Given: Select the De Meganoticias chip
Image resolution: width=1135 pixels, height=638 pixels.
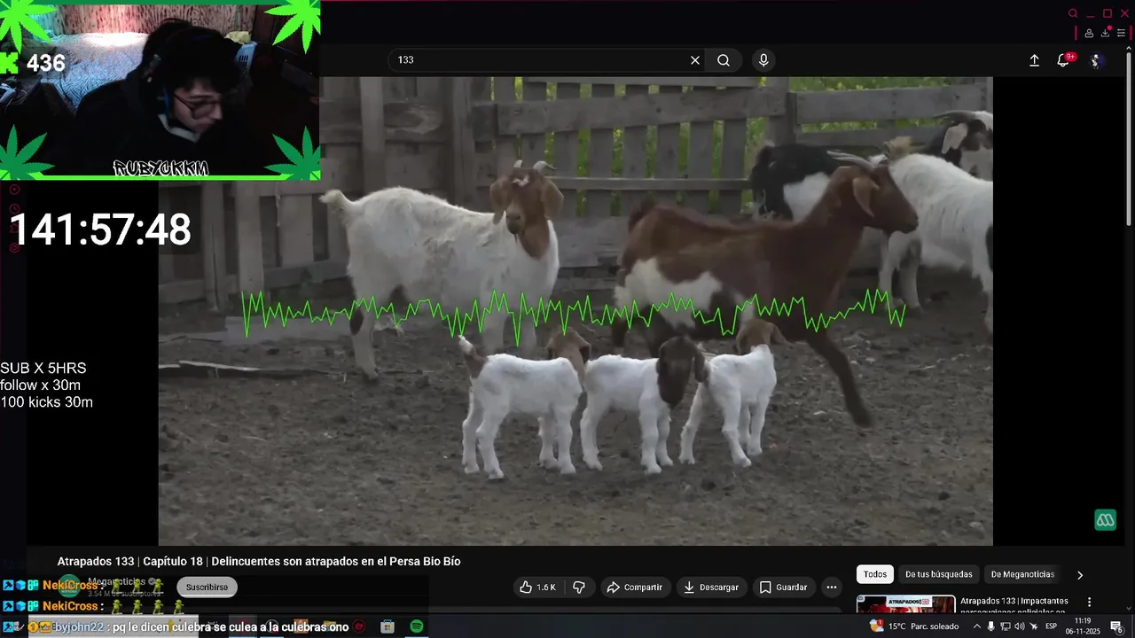Looking at the screenshot, I should (1022, 574).
